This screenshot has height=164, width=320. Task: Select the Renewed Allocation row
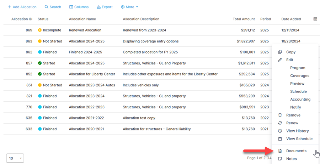(85, 30)
